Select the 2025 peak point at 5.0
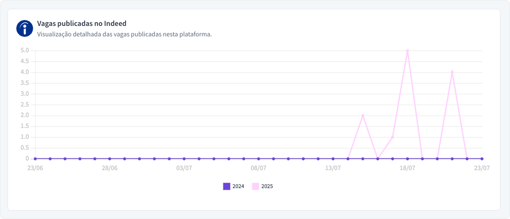 point(407,51)
